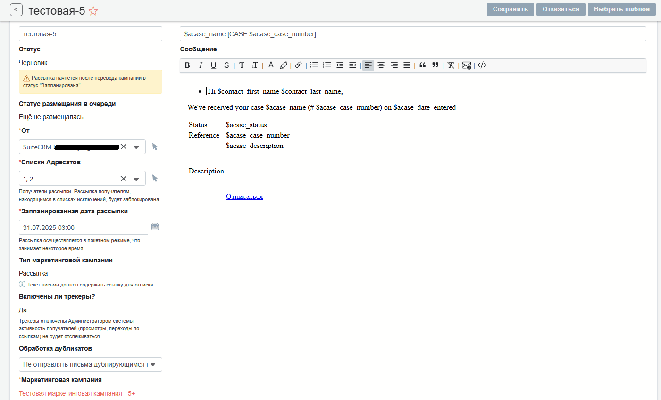Screen dimensions: 661x400
Task: Click the remove formatting icon
Action: click(451, 65)
